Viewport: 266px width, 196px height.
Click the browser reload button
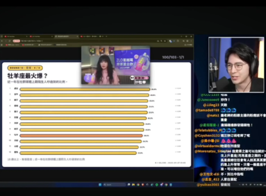(10, 41)
